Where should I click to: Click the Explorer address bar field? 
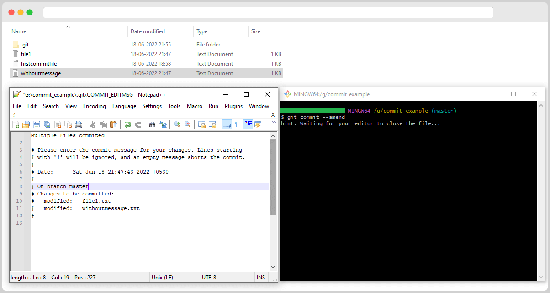(x=268, y=12)
